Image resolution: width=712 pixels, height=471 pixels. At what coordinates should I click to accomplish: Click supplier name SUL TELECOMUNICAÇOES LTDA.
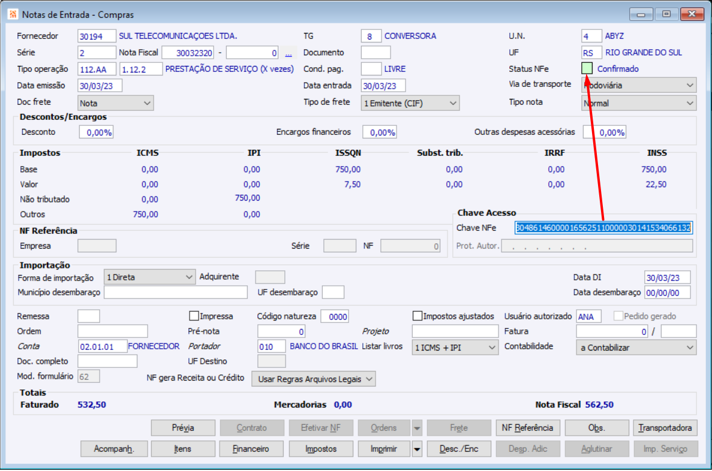pos(178,36)
